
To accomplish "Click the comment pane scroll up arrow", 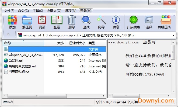I will click(x=173, y=42).
